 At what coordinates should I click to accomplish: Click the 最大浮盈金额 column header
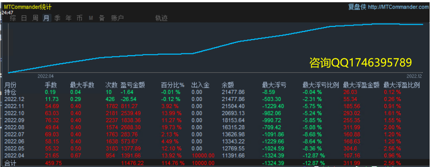pyautogui.click(x=362, y=85)
